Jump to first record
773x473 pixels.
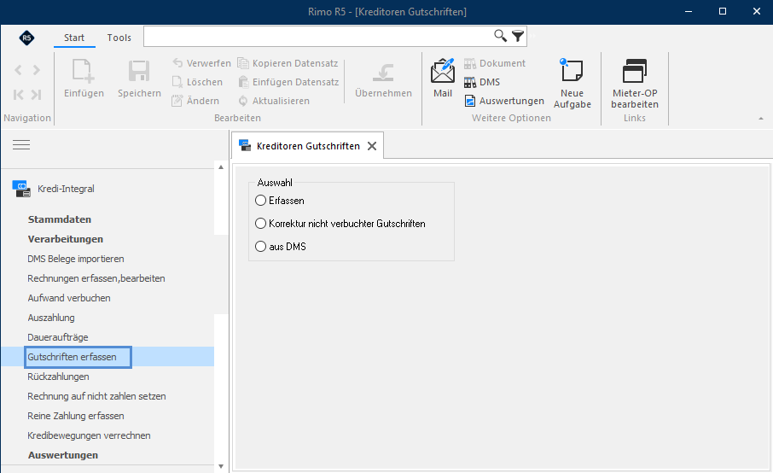(x=18, y=95)
